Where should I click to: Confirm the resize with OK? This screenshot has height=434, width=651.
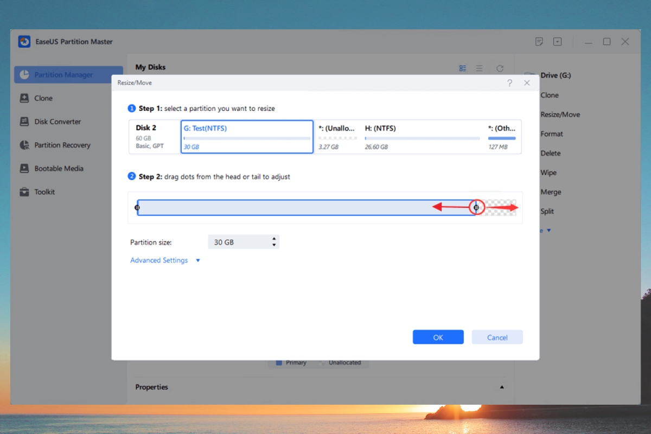pos(438,337)
